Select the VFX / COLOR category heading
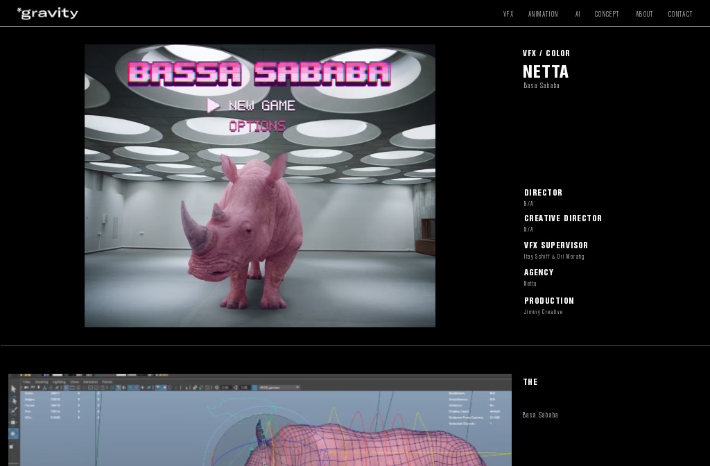 click(x=546, y=53)
